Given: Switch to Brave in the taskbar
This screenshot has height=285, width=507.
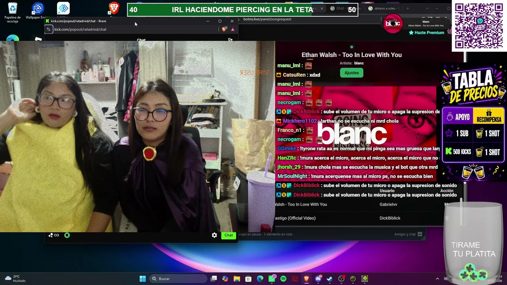Looking at the screenshot, I should (306, 279).
